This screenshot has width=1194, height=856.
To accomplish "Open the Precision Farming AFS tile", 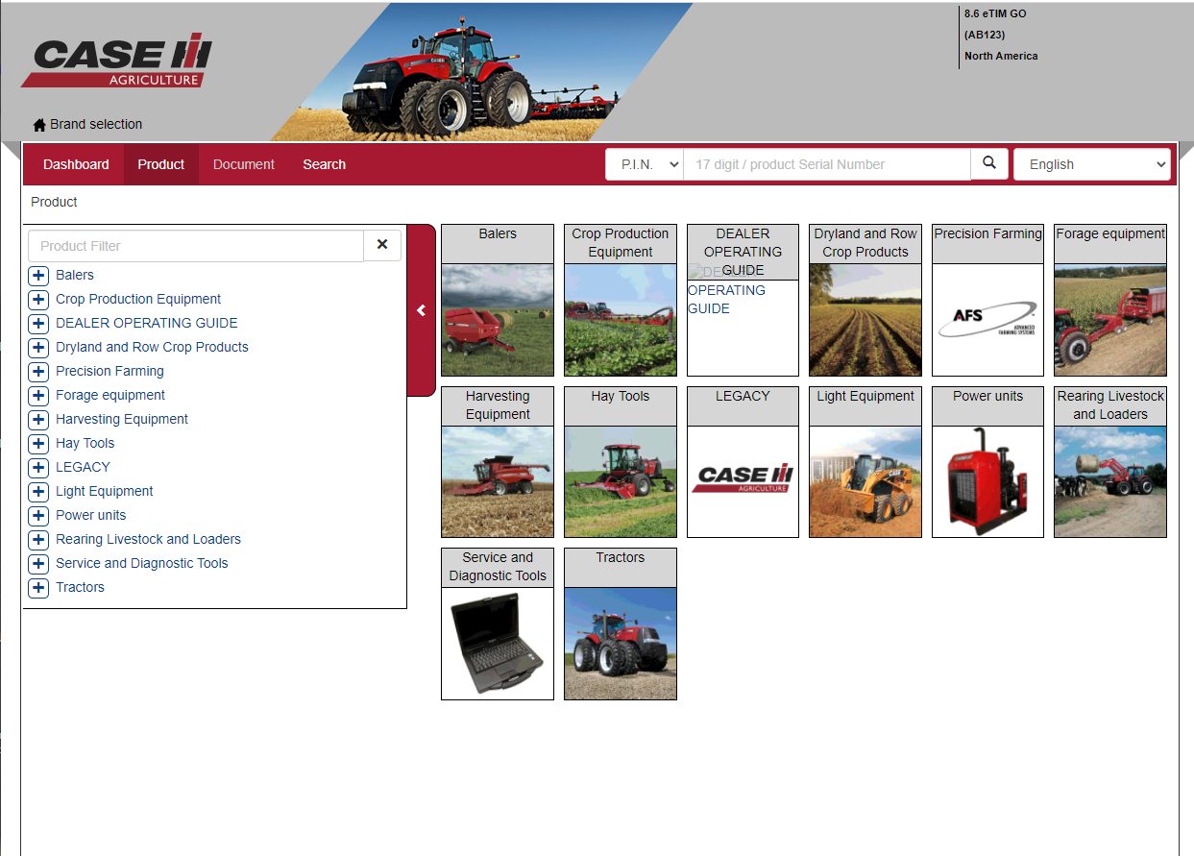I will 987,320.
